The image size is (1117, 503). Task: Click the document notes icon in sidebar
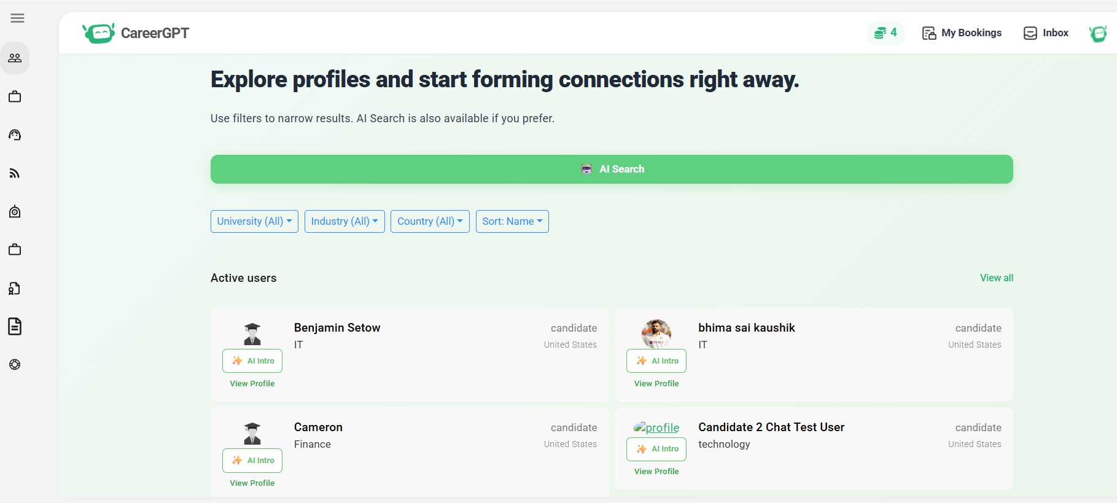[15, 327]
